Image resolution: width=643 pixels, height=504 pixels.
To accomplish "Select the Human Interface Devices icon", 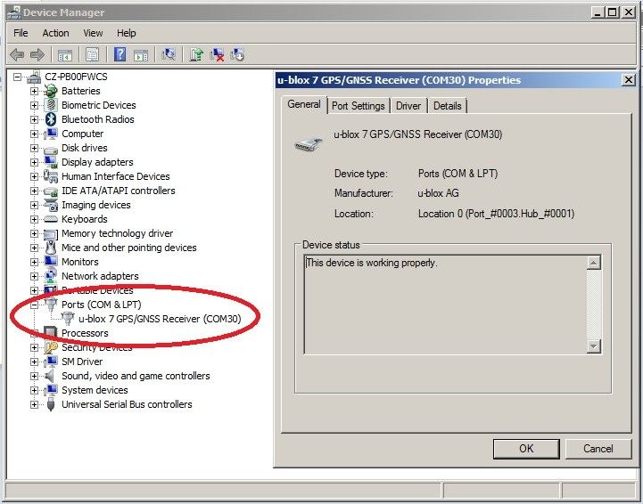I will point(51,176).
